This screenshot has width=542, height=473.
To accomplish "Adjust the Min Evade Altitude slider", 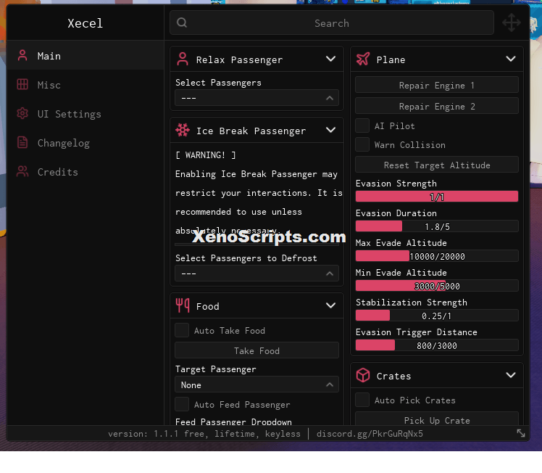I will point(437,286).
